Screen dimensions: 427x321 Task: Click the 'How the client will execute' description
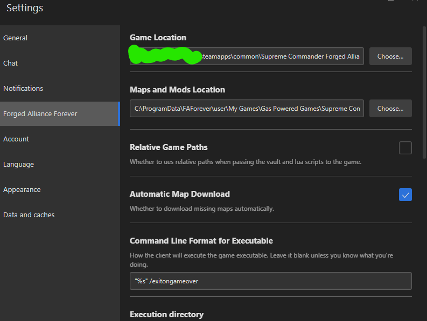262,260
